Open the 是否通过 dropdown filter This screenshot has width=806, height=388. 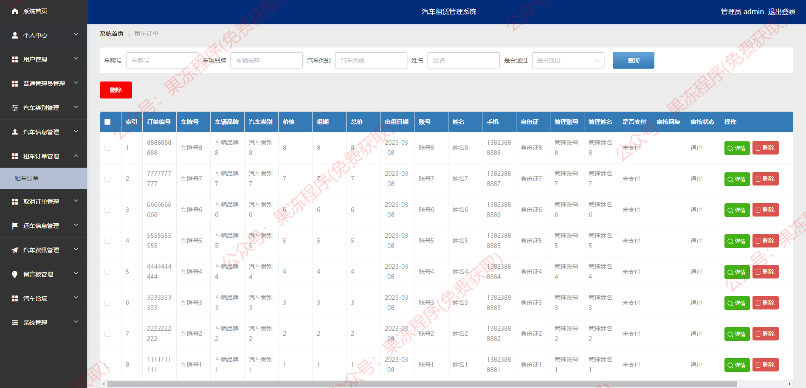[568, 60]
